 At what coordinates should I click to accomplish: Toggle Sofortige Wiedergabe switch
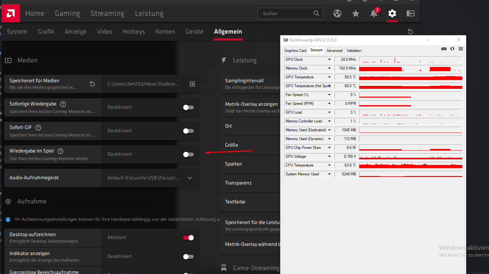pyautogui.click(x=188, y=107)
